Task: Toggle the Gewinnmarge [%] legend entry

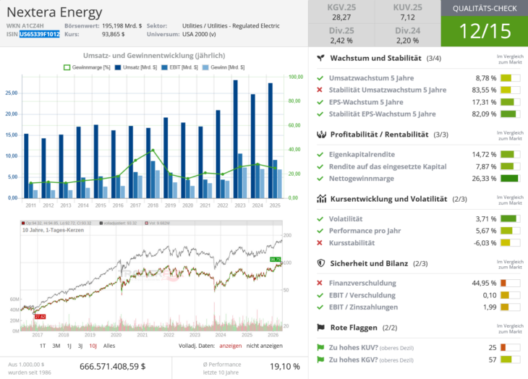Action: [x=87, y=67]
